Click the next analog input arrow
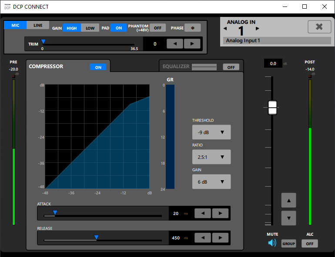Screen dimensions: 335x257 click(258, 29)
